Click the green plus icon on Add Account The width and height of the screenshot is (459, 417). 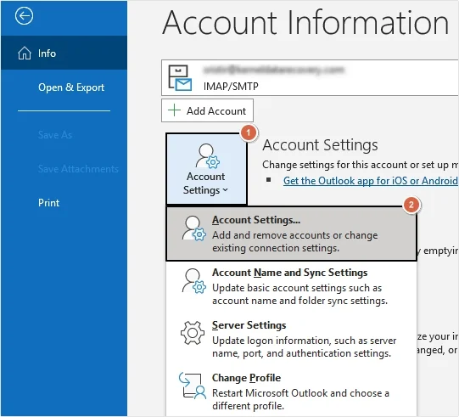[x=175, y=110]
